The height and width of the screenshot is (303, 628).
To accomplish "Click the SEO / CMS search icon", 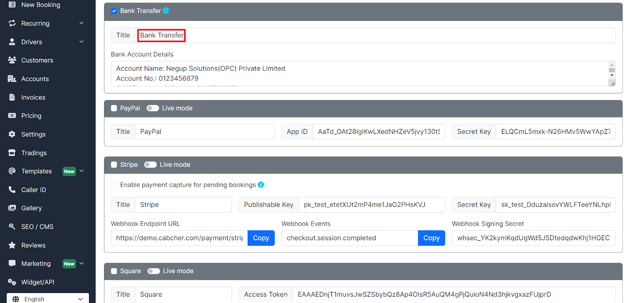I will coord(12,226).
